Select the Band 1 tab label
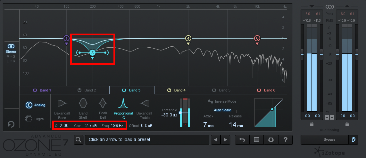Screen dimensions: 366x158 (x=45, y=90)
